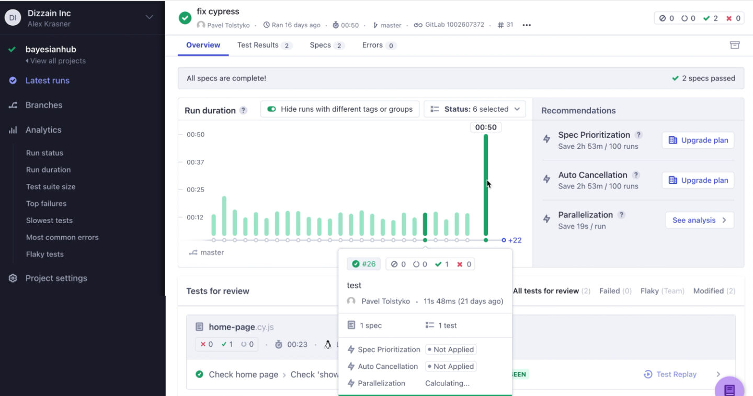This screenshot has width=753, height=396.
Task: Open the purple documentation help button
Action: (x=729, y=389)
